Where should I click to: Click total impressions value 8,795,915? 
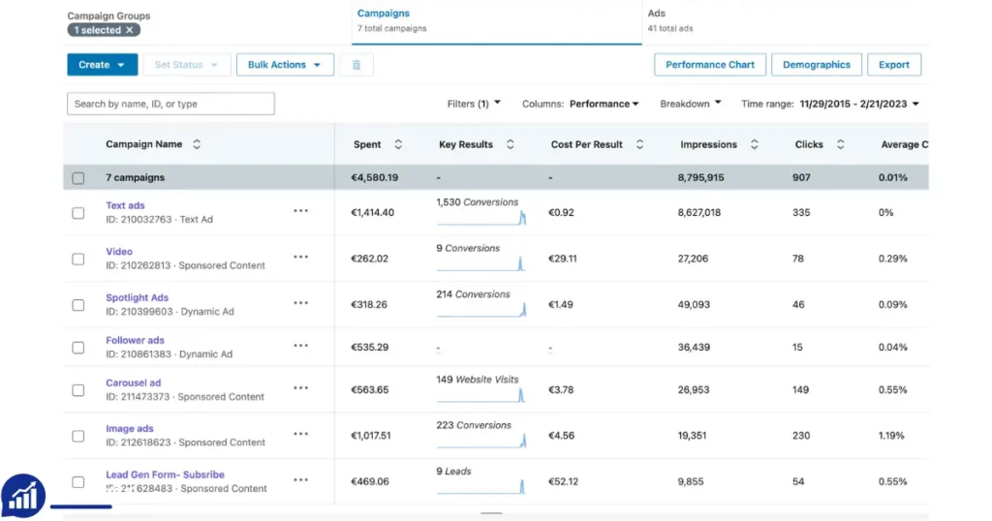[701, 177]
